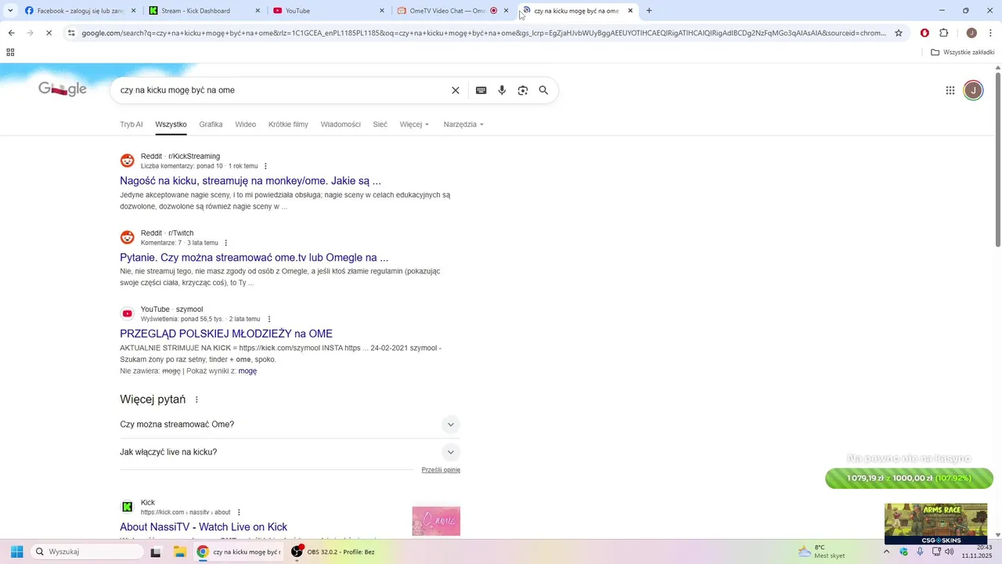Open Google Lens image search
This screenshot has height=564, width=1002.
point(523,90)
